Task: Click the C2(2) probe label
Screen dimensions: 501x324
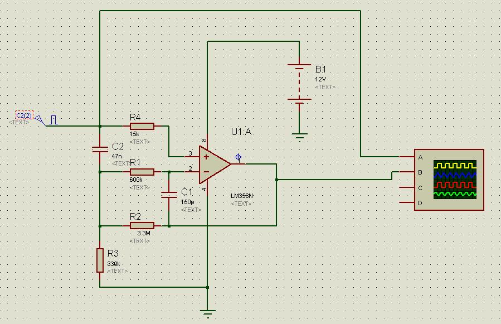Action: [25, 115]
